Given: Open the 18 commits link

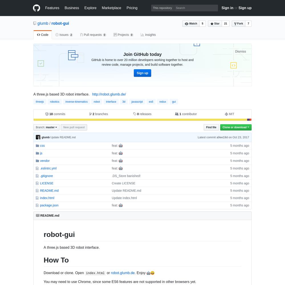Looking at the screenshot, I should pyautogui.click(x=55, y=114).
